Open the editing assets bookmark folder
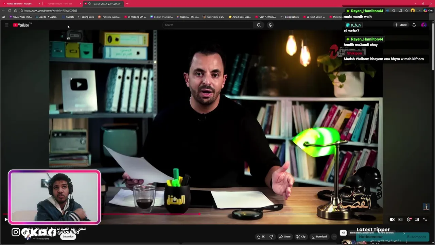Image resolution: width=435 pixels, height=245 pixels. coord(86,17)
